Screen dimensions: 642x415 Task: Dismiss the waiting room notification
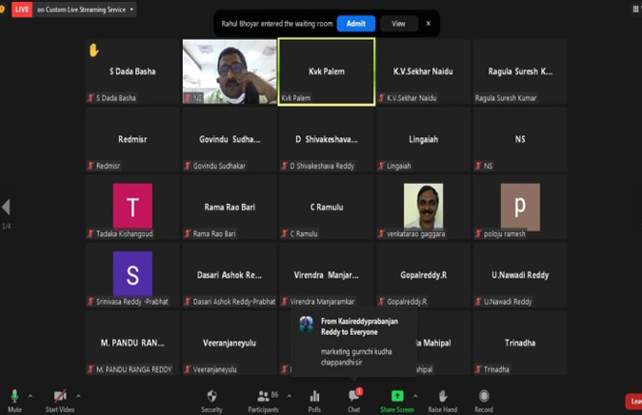point(428,24)
